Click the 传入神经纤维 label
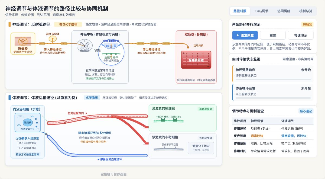The height and width of the screenshot is (179, 325). click(53, 49)
